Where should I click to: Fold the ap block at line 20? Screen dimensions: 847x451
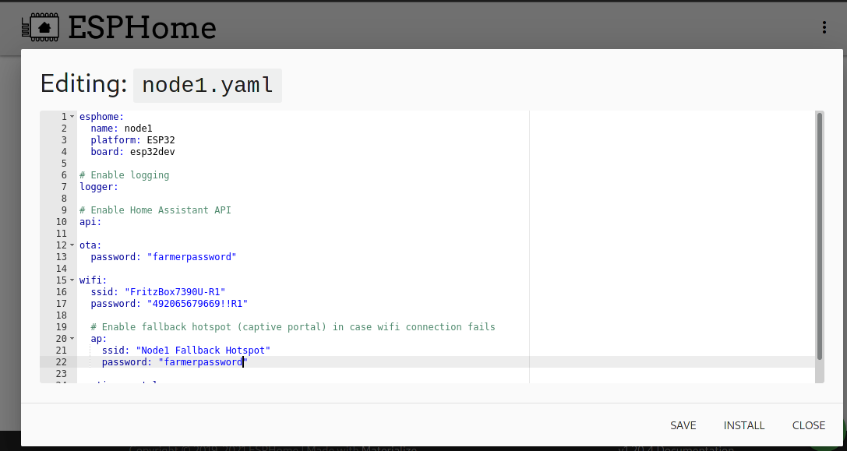pyautogui.click(x=72, y=339)
